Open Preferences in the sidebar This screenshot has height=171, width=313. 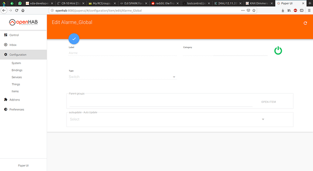click(x=23, y=110)
